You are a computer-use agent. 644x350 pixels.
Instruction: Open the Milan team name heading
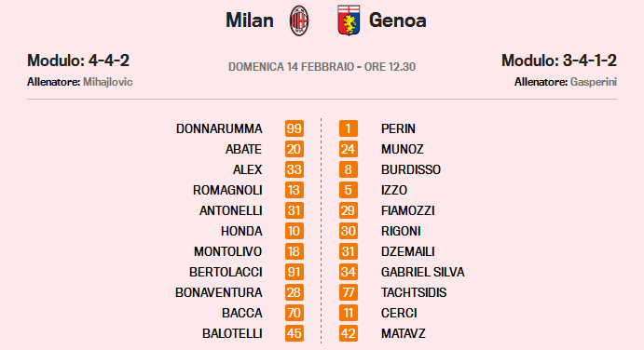pyautogui.click(x=250, y=20)
